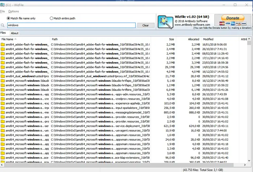Click the Clear button

(x=146, y=25)
